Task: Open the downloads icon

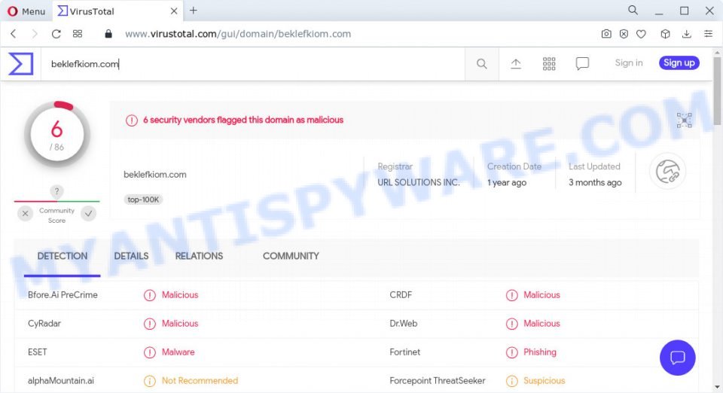Action: pyautogui.click(x=687, y=34)
